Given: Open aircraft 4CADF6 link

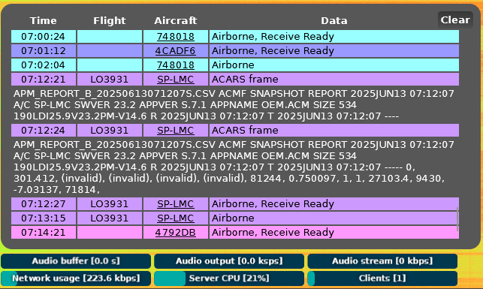Looking at the screenshot, I should coord(175,51).
